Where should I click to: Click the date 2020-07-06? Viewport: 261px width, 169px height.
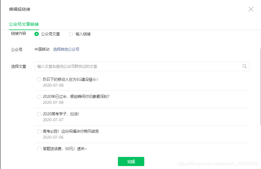[x=53, y=137]
